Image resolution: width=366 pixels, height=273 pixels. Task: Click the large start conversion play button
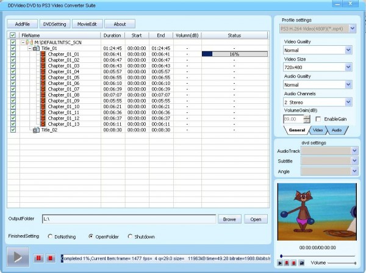17,258
